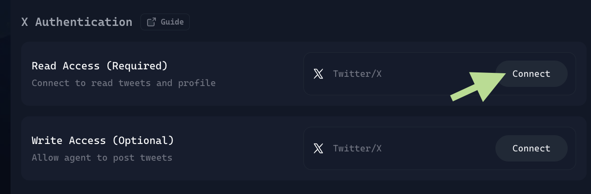Connect Twitter/X for Write Access

[x=531, y=148]
